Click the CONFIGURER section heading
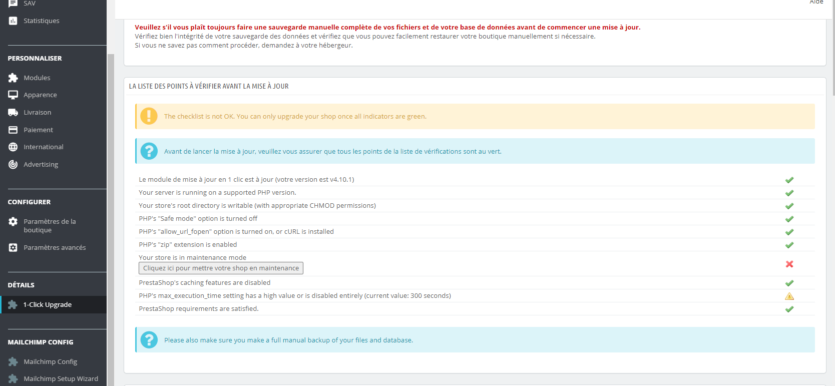The image size is (835, 386). pos(29,202)
